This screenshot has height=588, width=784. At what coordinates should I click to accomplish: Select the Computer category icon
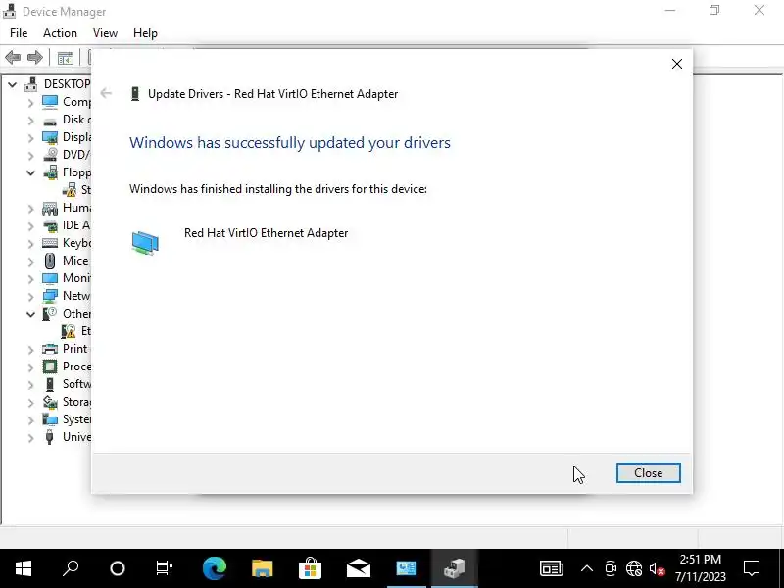coord(50,102)
